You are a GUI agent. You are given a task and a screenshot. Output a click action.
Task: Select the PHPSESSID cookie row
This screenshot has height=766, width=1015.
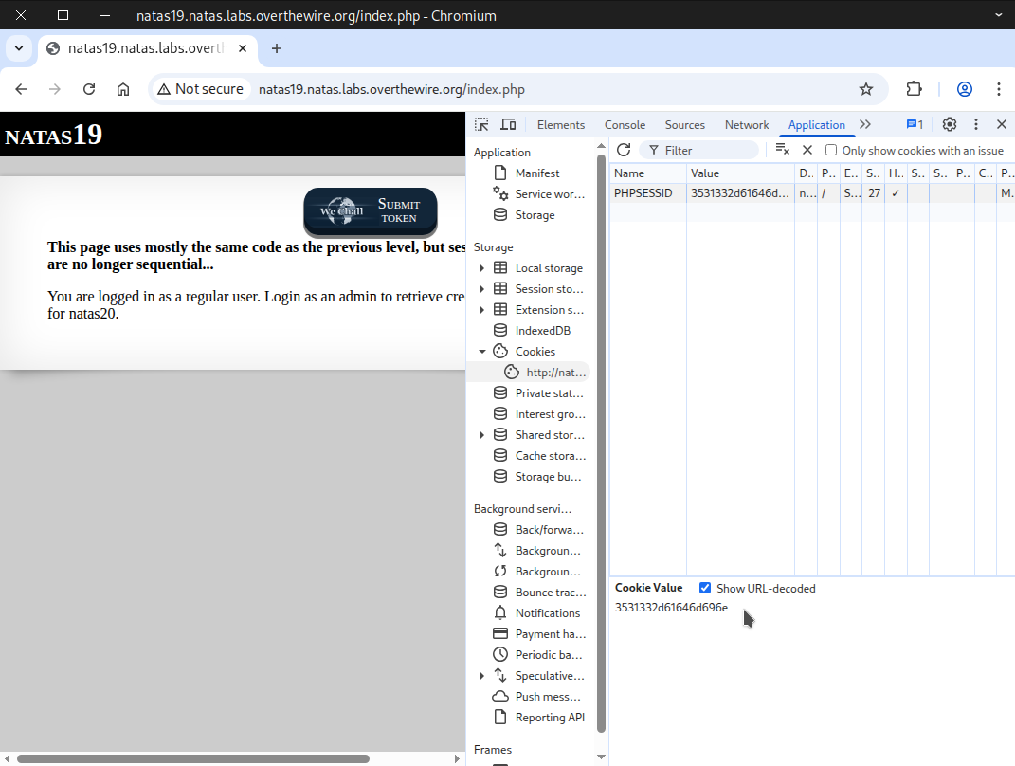click(701, 193)
